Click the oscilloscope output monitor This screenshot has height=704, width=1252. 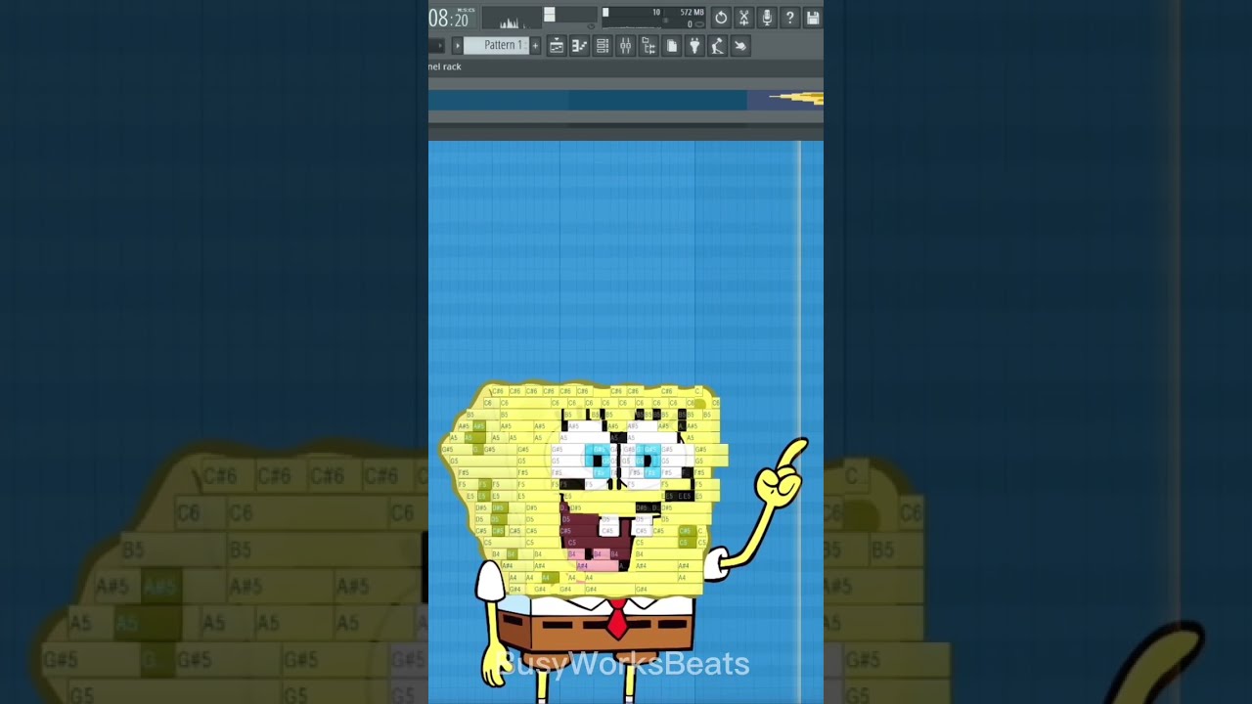tap(514, 19)
